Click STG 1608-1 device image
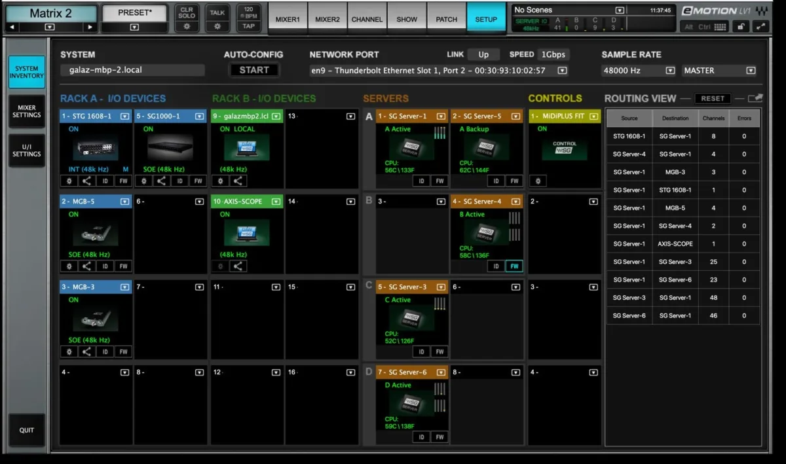The width and height of the screenshot is (786, 464). tap(96, 149)
